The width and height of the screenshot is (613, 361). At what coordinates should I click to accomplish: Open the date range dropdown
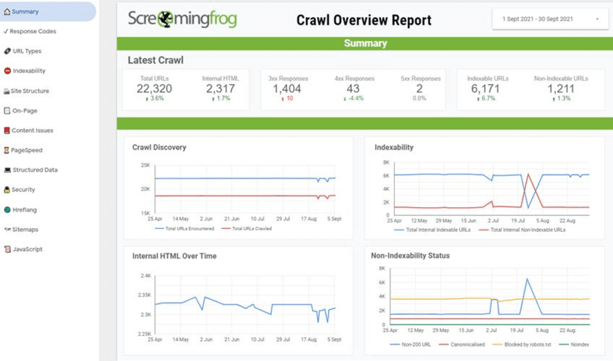pos(548,18)
